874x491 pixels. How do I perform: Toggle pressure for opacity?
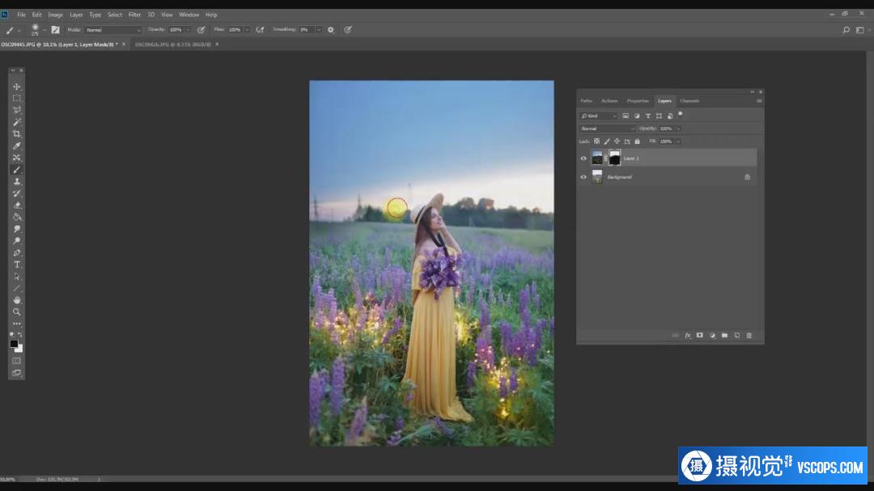click(202, 30)
